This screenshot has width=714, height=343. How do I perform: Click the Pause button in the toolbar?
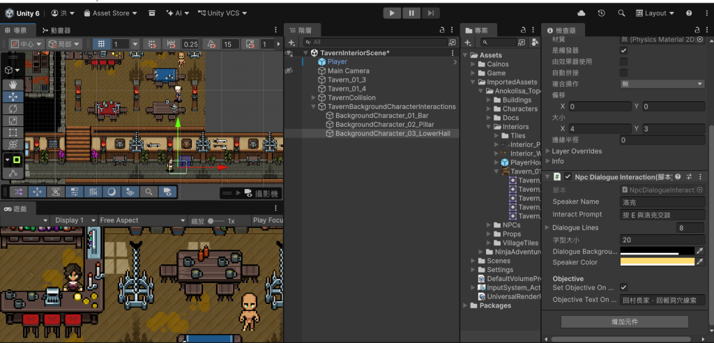(x=411, y=13)
